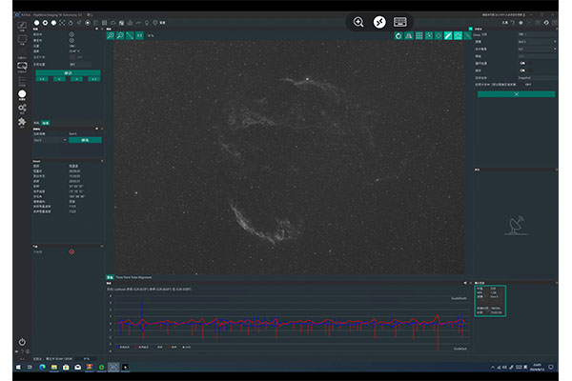Open the filter dropdown in imaging panel

[537, 43]
